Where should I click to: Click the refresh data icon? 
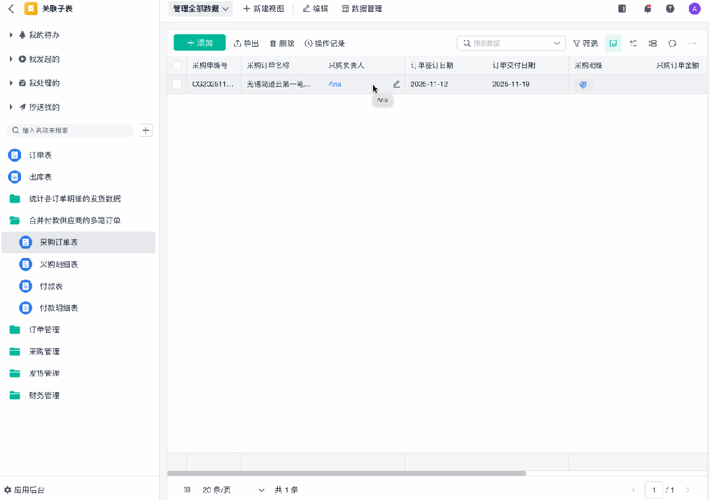tap(672, 43)
